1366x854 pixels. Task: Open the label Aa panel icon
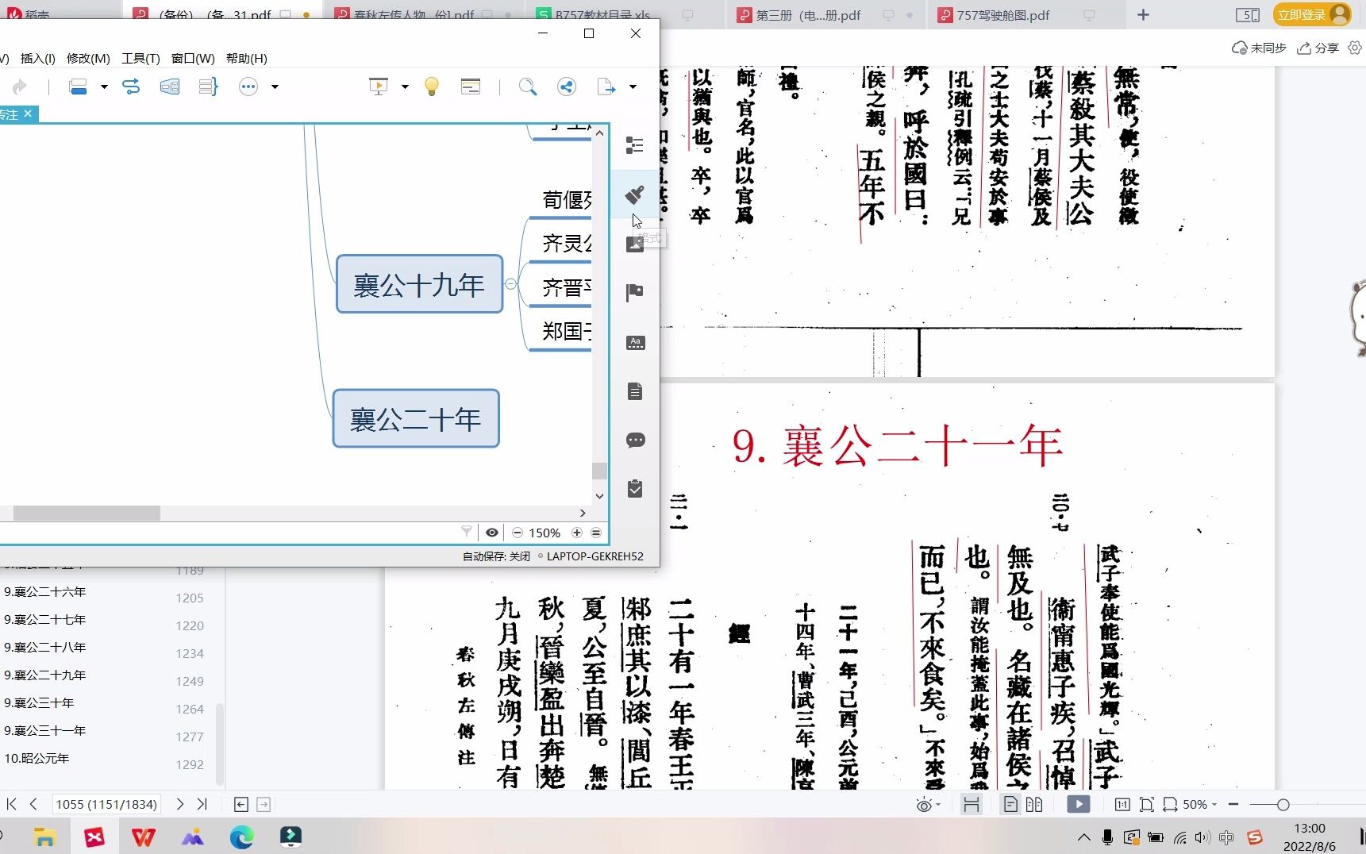(635, 342)
